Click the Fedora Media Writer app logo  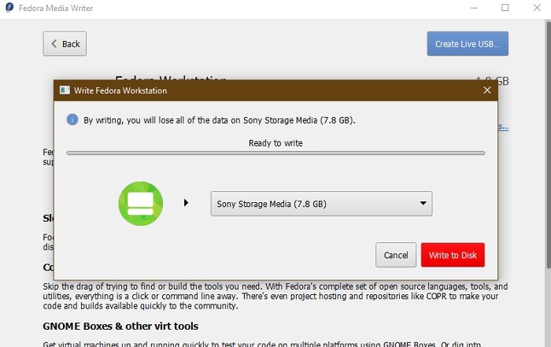point(9,7)
